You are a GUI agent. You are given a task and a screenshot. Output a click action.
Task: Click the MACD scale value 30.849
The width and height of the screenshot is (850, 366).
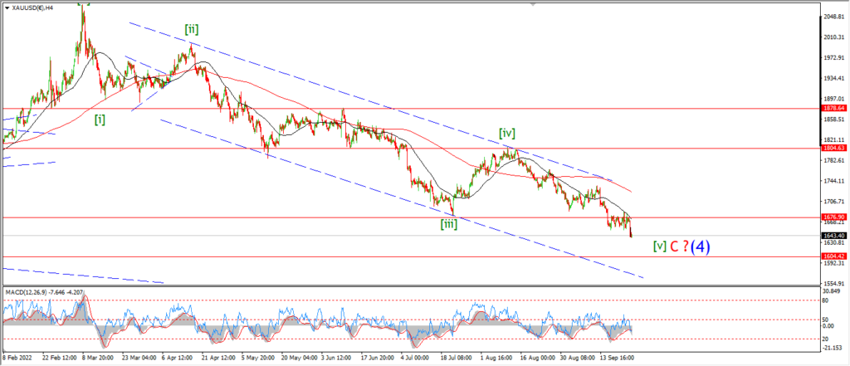(835, 291)
